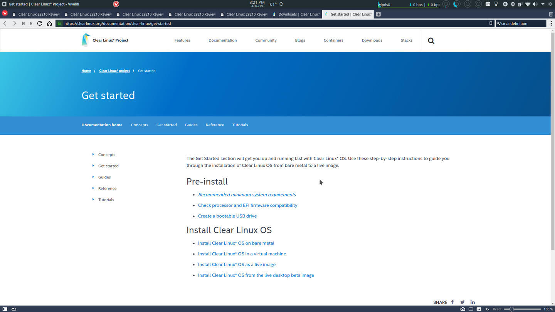Open the Blogs menu item
Viewport: 555px width, 312px height.
coord(300,40)
